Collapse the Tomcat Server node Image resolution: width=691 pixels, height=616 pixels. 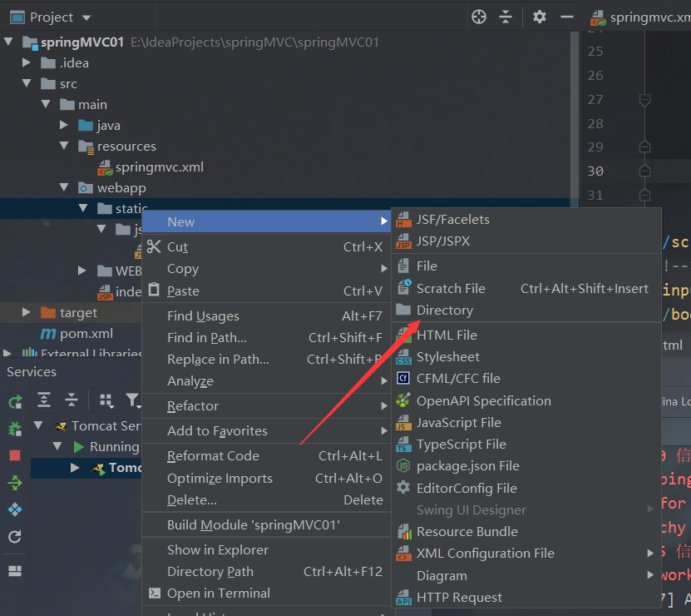tap(38, 425)
